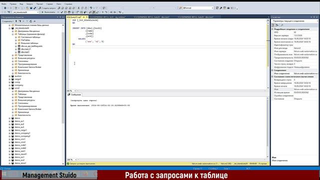Expand the dbo.test1 table node
The width and height of the screenshot is (320, 180).
tap(16, 52)
